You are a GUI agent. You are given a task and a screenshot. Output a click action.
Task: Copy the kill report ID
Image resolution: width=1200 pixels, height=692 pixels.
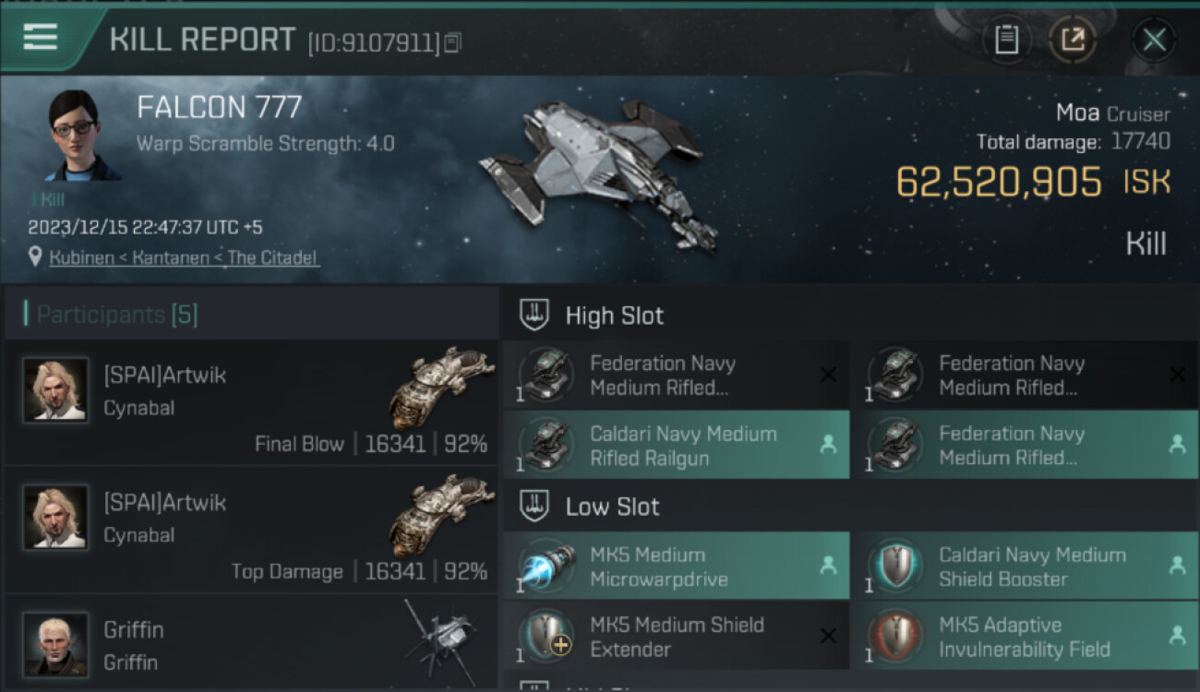[x=452, y=42]
